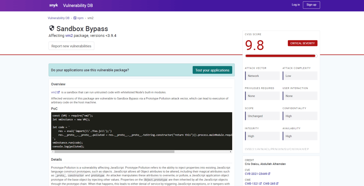Viewport: 364px width, 186px height.
Task: Click User Interaction value None
Action: [x=300, y=96]
